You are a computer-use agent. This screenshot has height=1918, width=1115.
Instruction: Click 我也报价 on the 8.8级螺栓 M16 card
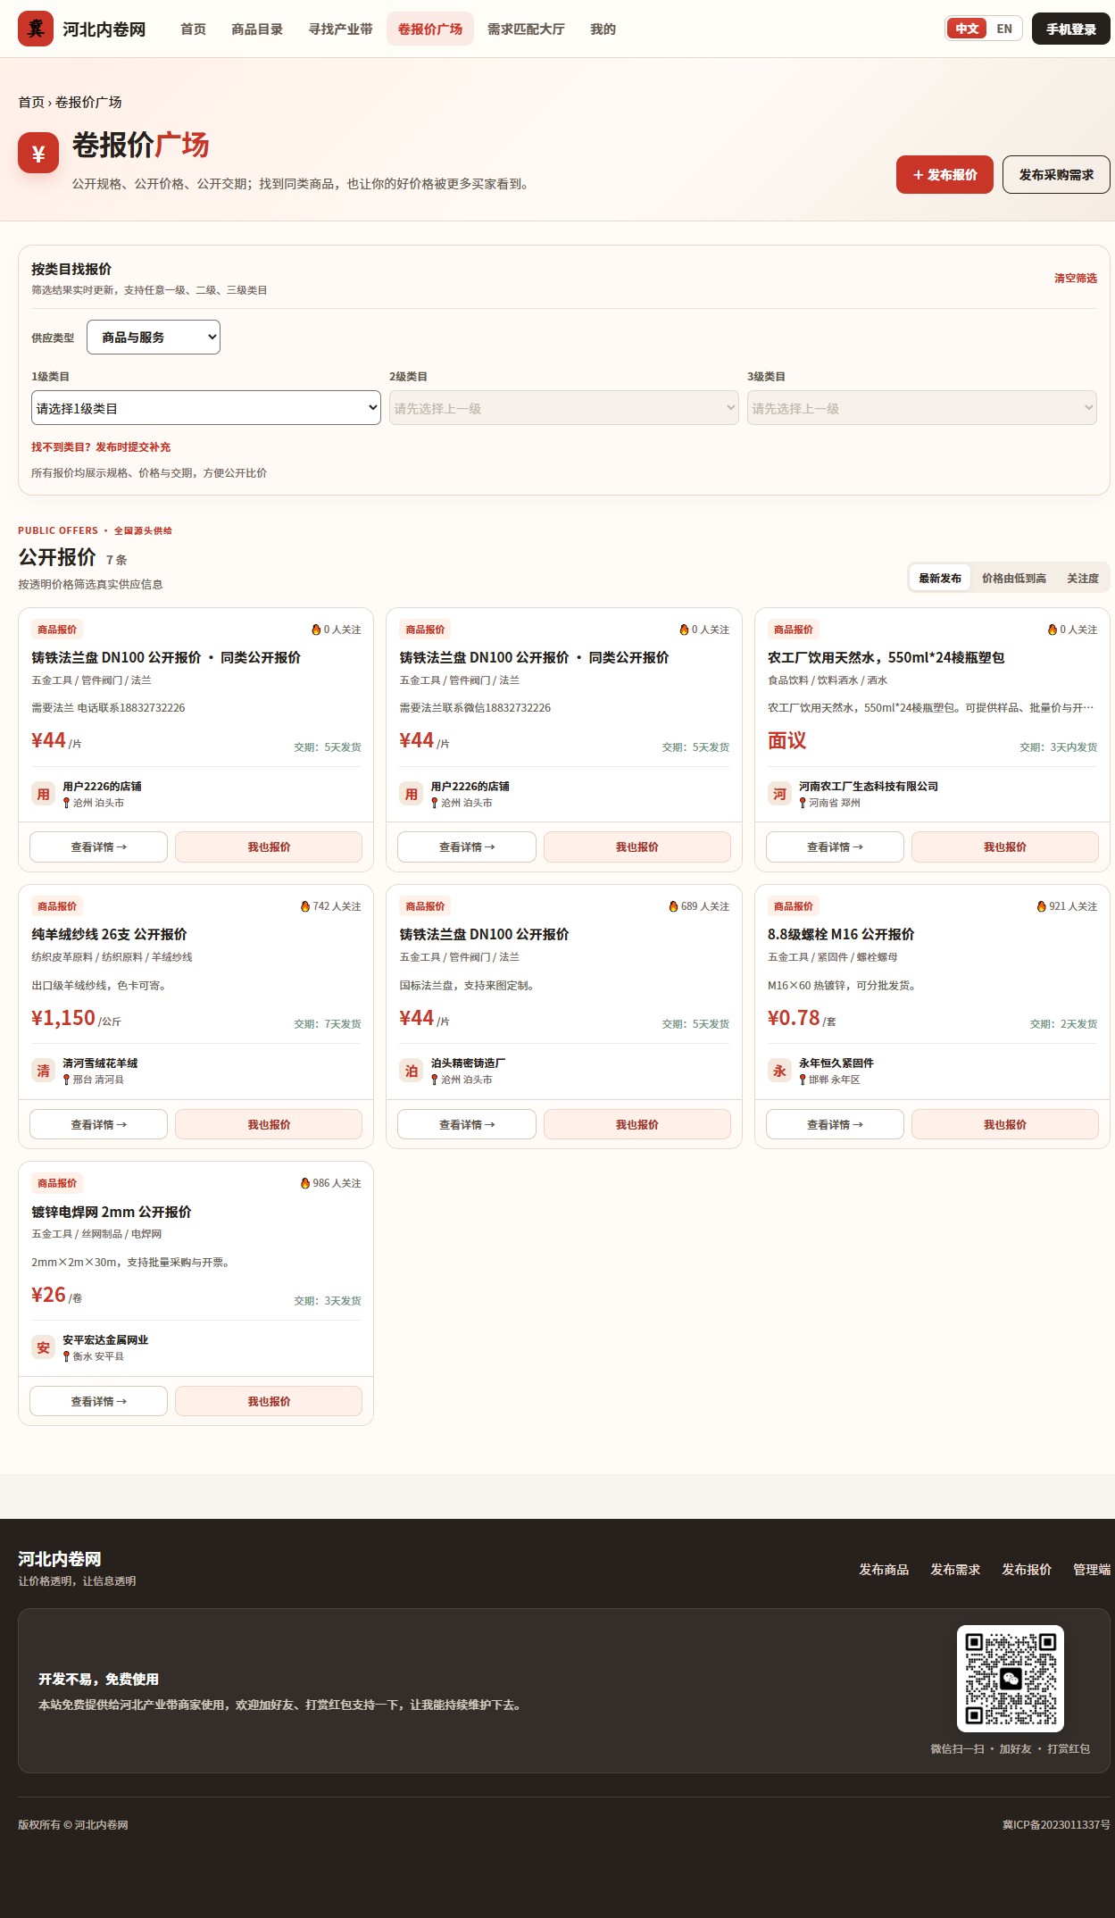(x=1005, y=1124)
